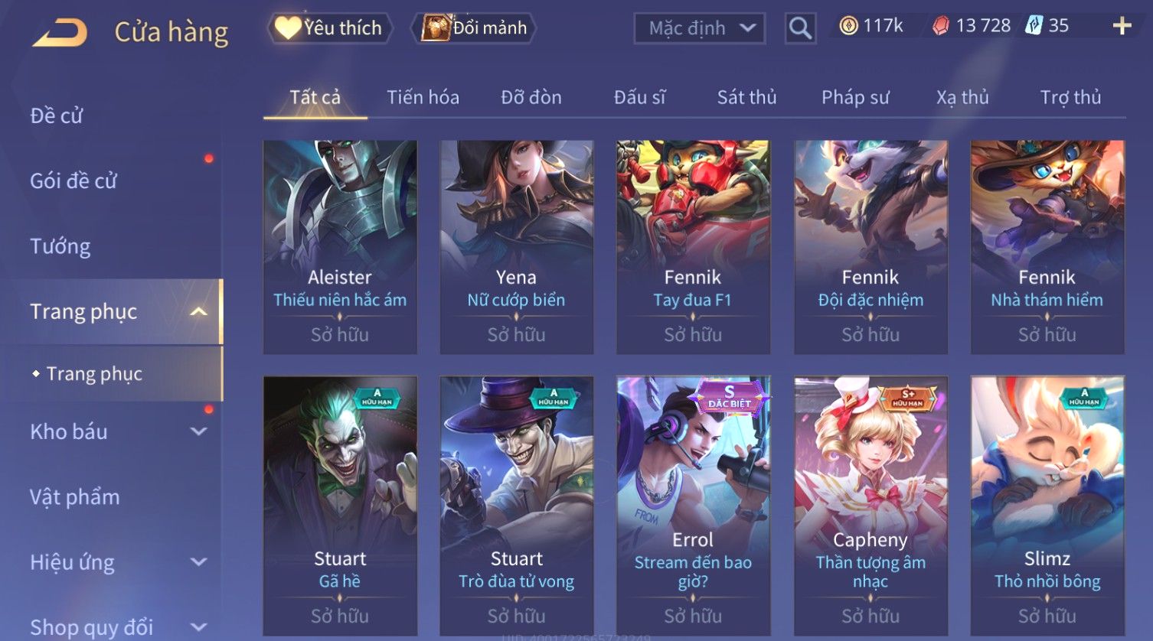Switch to the Pháp sư tab
This screenshot has width=1153, height=641.
855,97
